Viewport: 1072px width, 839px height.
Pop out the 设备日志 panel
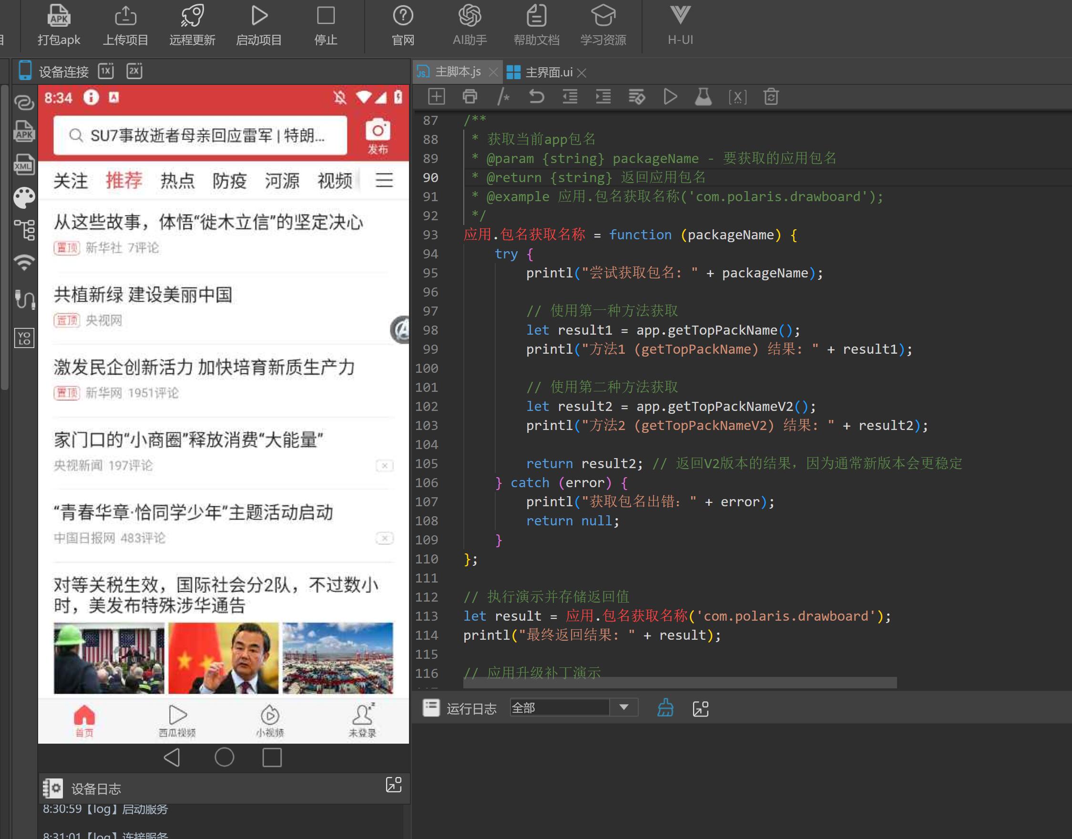pyautogui.click(x=393, y=785)
